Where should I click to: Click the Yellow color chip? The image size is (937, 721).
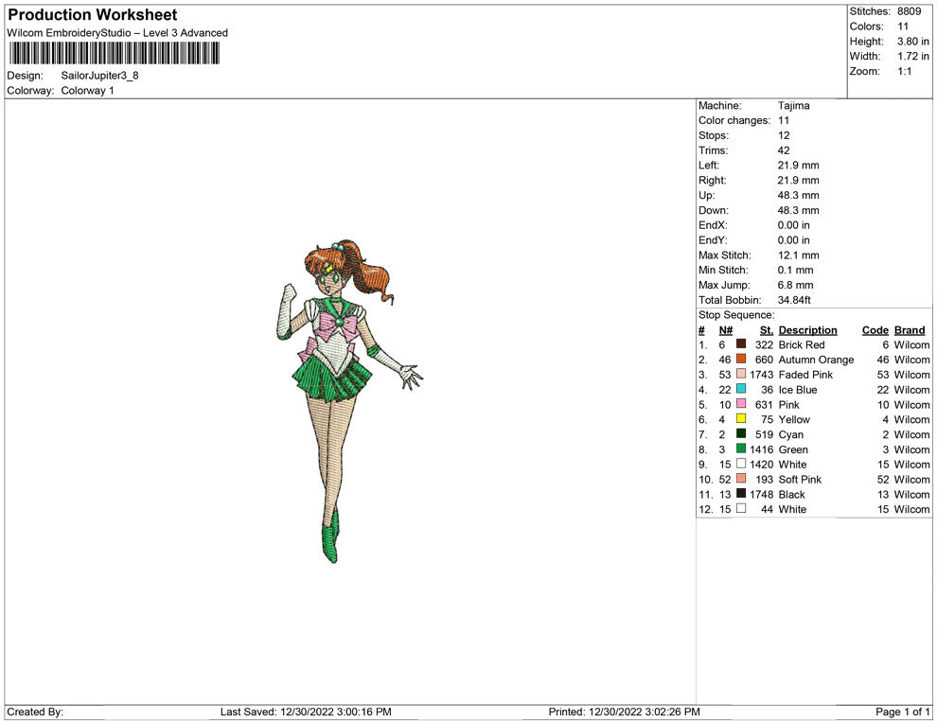coord(739,419)
